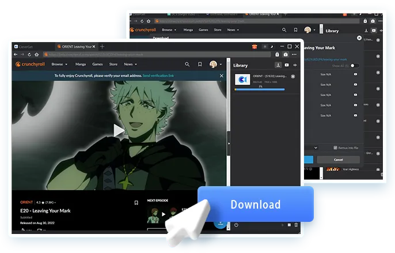The width and height of the screenshot is (395, 253).
Task: Click the Crunchyroll logo in the front window
Action: 30,65
